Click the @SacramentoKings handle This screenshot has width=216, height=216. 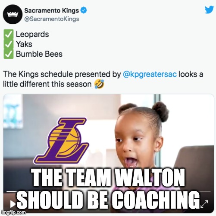(52, 19)
